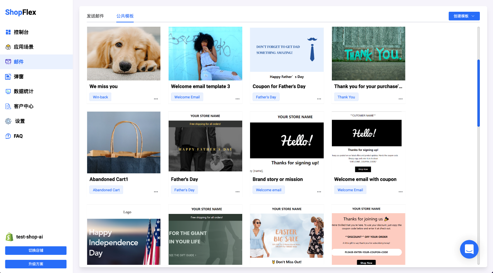Click the 数据统计 chart icon

[x=8, y=91]
